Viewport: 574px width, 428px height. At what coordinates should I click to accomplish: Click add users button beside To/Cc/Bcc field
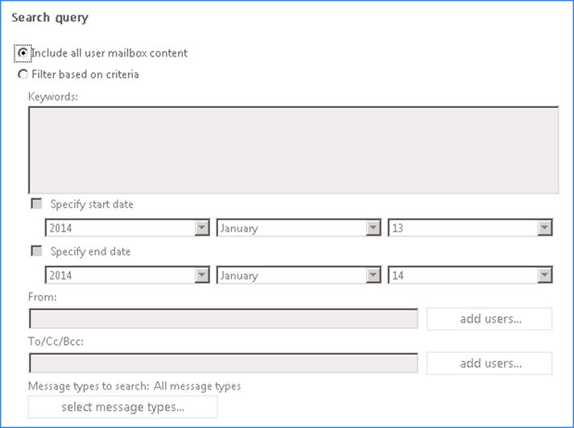tap(489, 364)
